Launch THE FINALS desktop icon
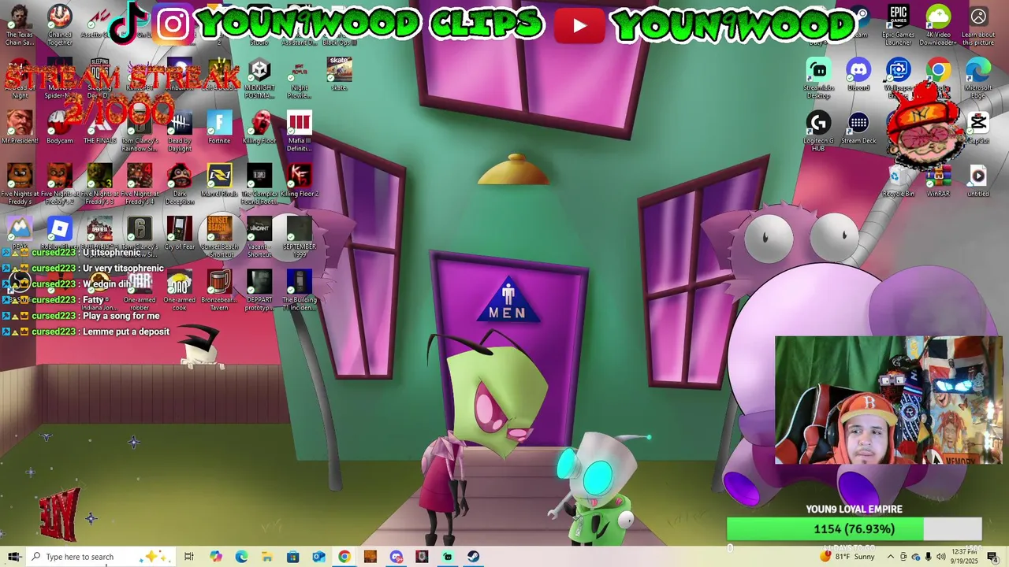 click(x=99, y=128)
